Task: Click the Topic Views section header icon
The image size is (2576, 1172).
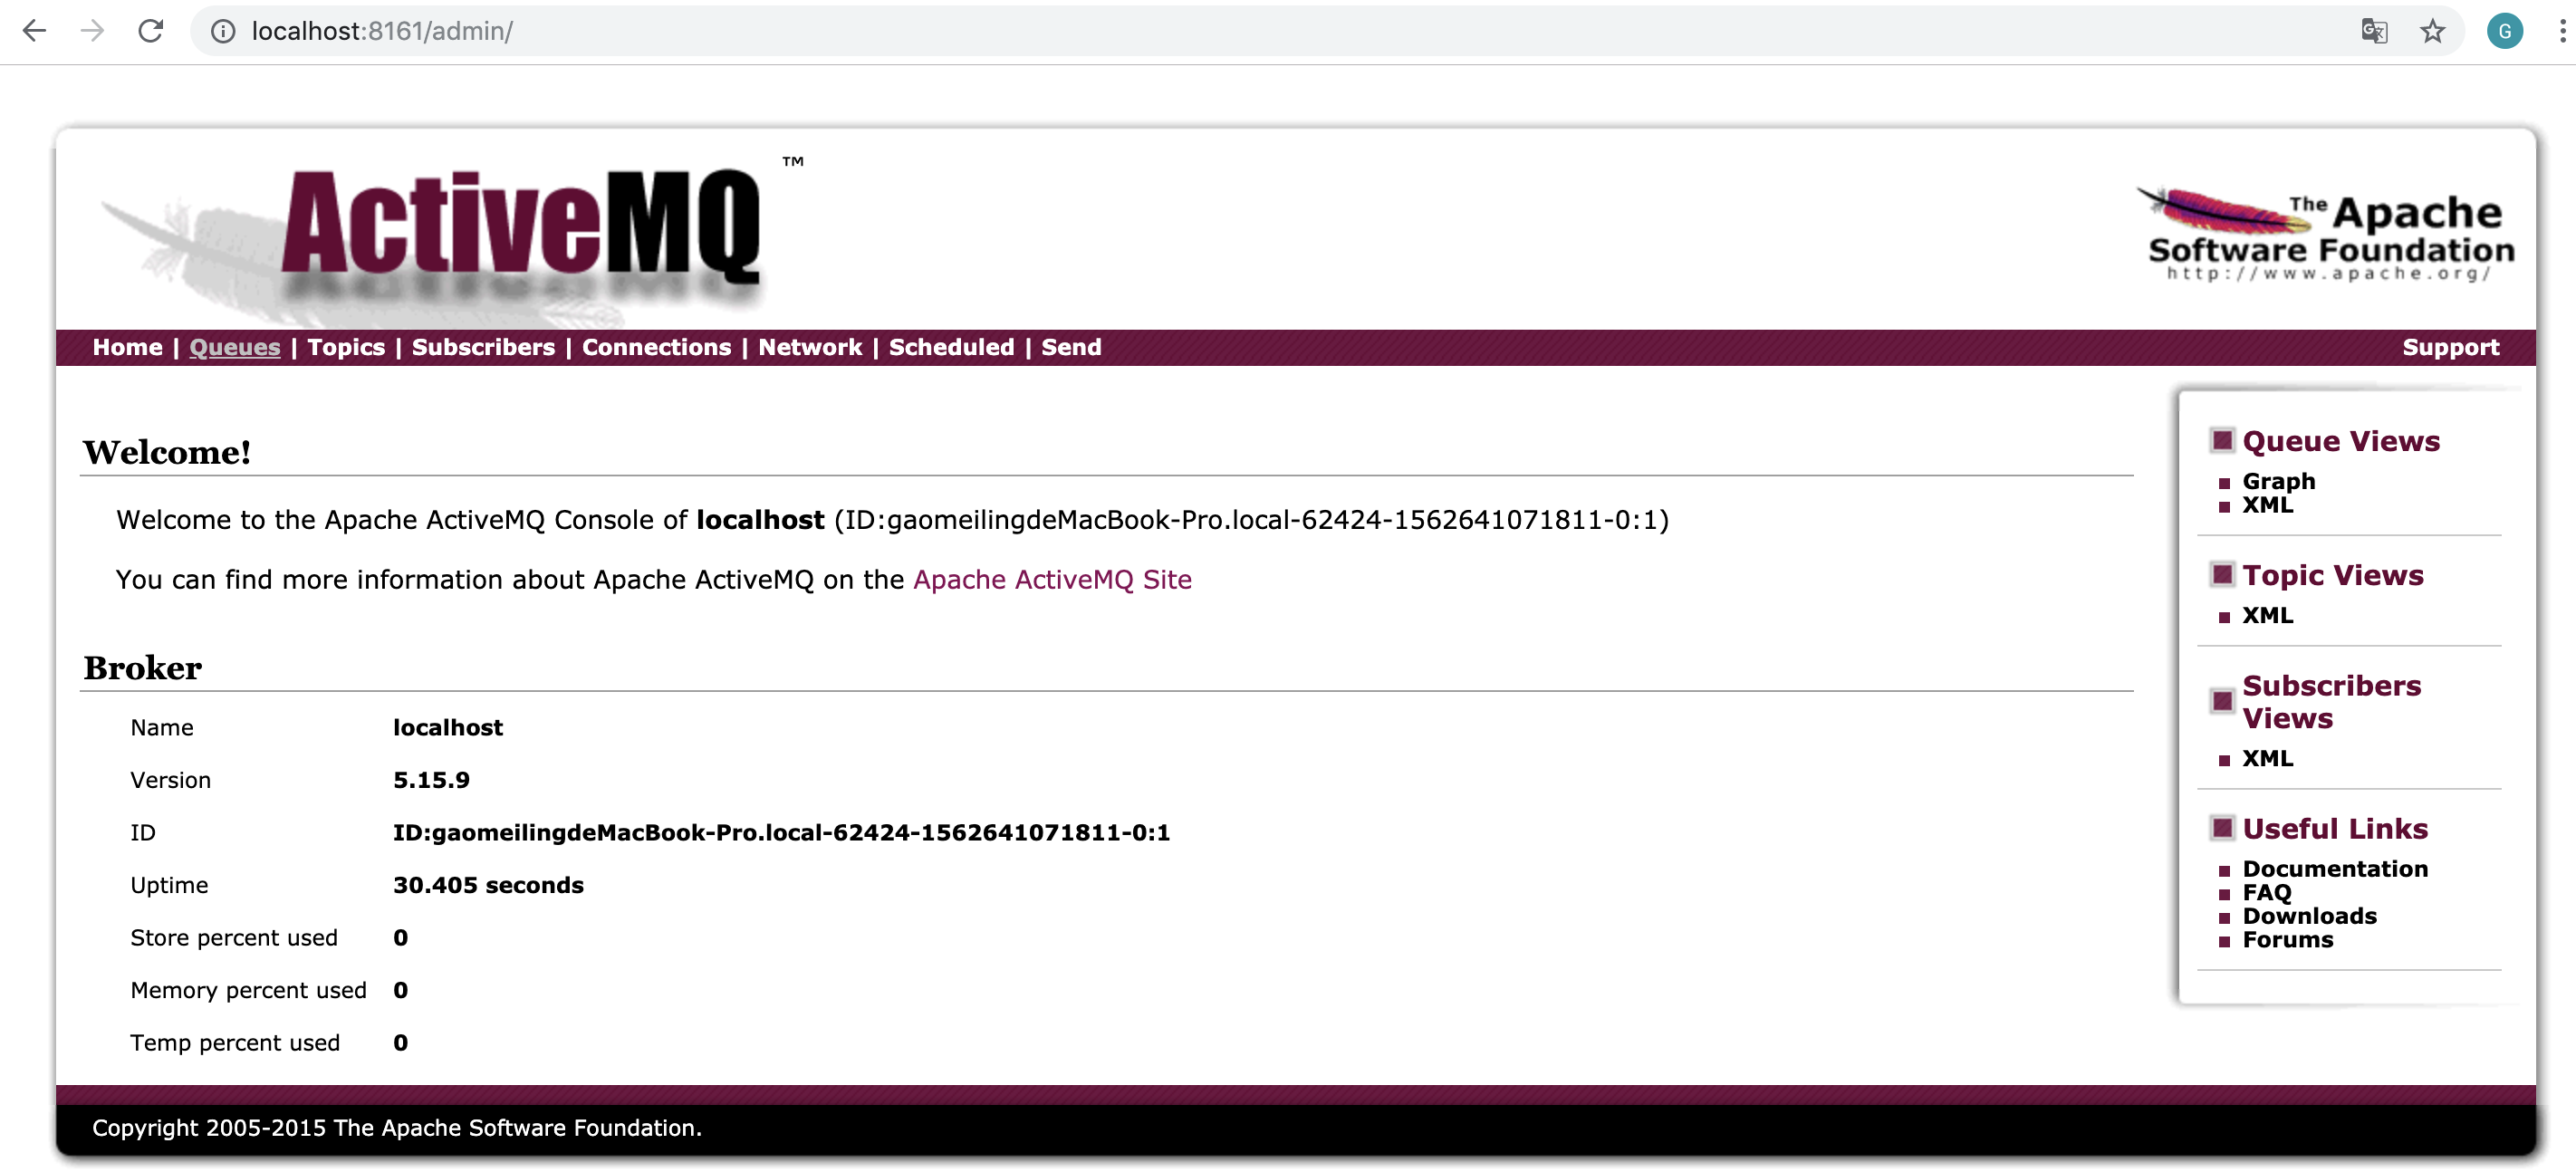Action: coord(2219,575)
